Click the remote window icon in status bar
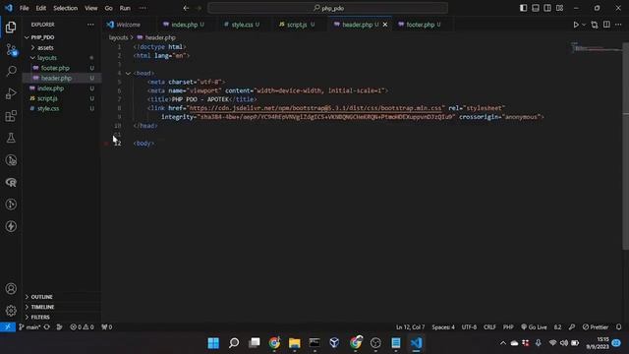 tap(8, 327)
